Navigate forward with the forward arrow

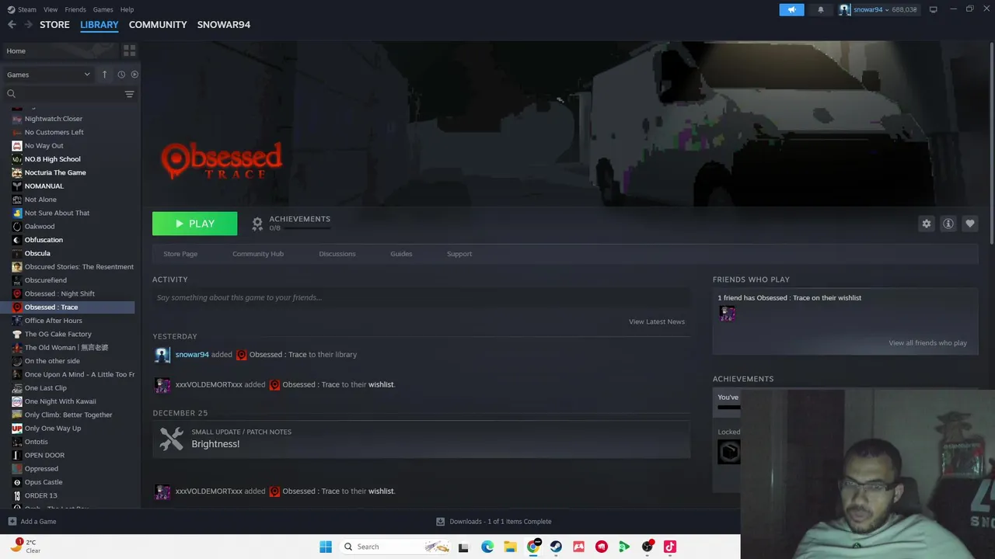click(x=28, y=24)
